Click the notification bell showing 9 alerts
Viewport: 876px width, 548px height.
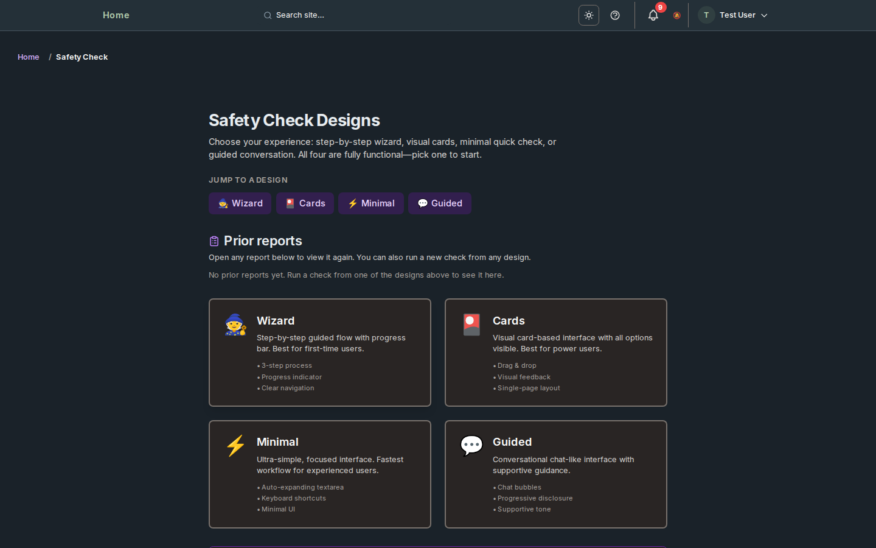pos(653,15)
